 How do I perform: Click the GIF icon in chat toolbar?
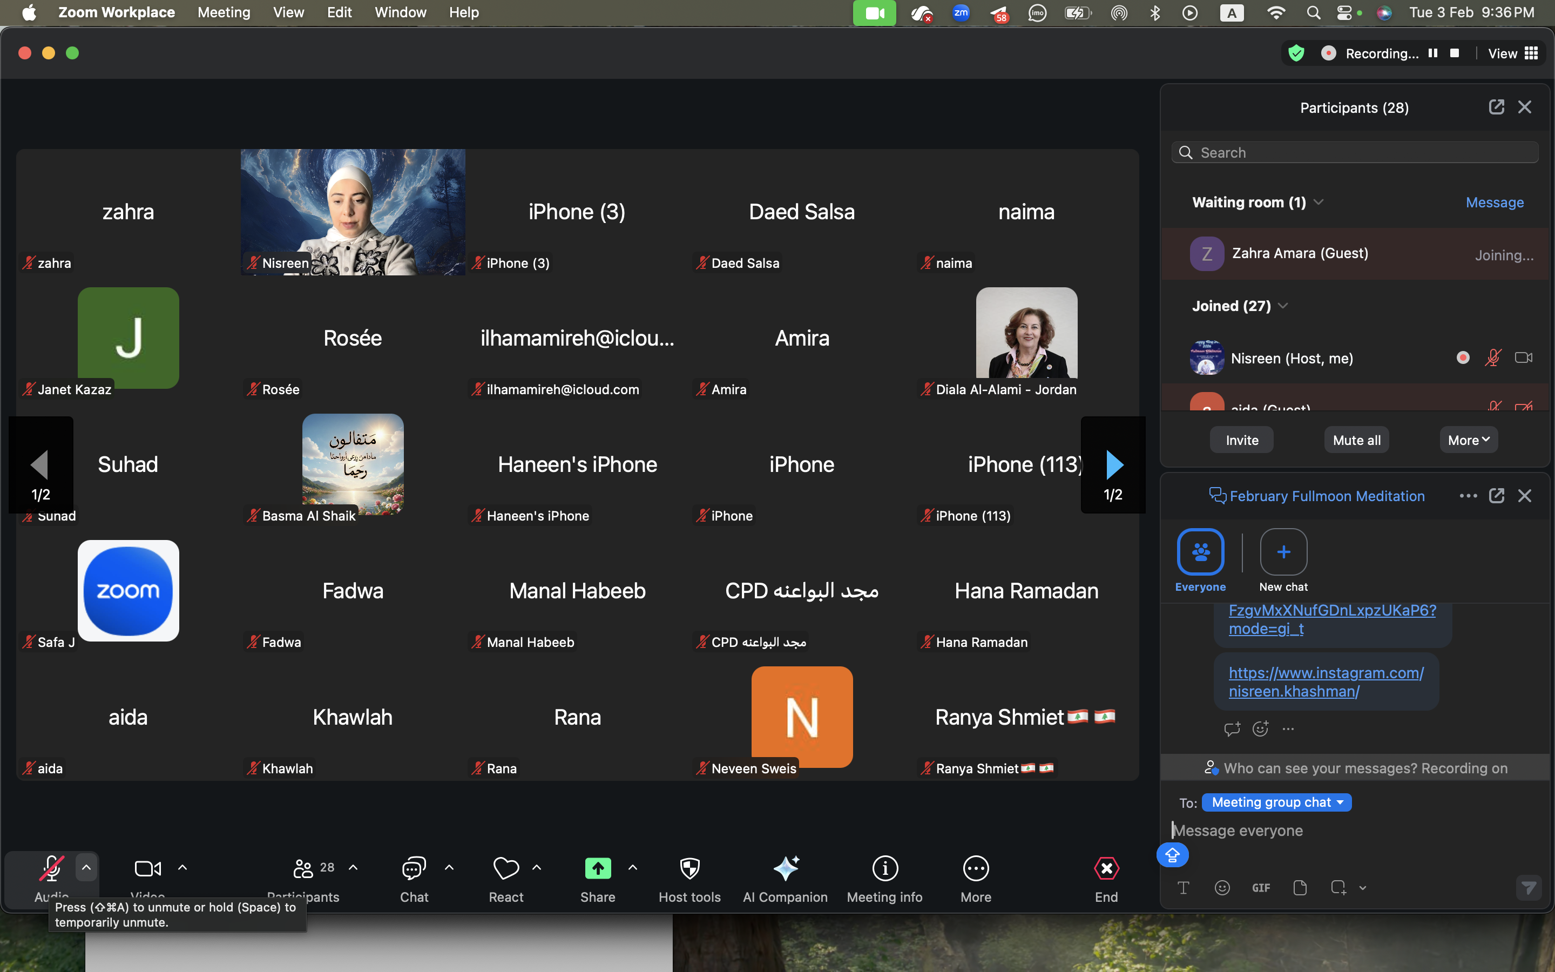pyautogui.click(x=1261, y=888)
